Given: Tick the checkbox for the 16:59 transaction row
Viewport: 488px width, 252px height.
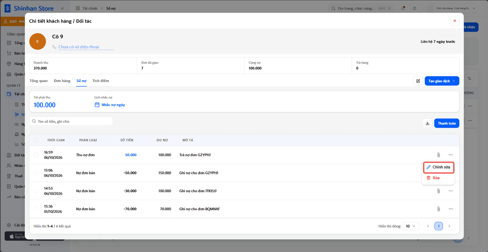Looking at the screenshot, I should click(x=36, y=155).
